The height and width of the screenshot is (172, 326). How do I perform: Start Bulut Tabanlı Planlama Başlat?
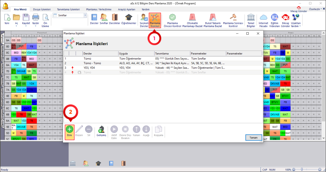click(213, 21)
